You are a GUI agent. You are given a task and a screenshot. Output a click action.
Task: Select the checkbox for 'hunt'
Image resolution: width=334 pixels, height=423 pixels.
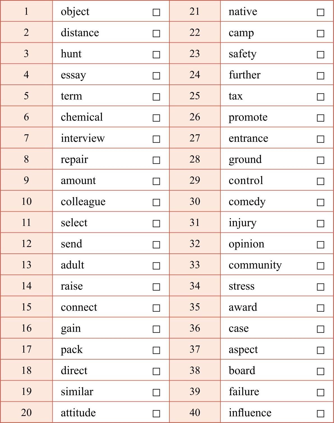[x=156, y=54]
